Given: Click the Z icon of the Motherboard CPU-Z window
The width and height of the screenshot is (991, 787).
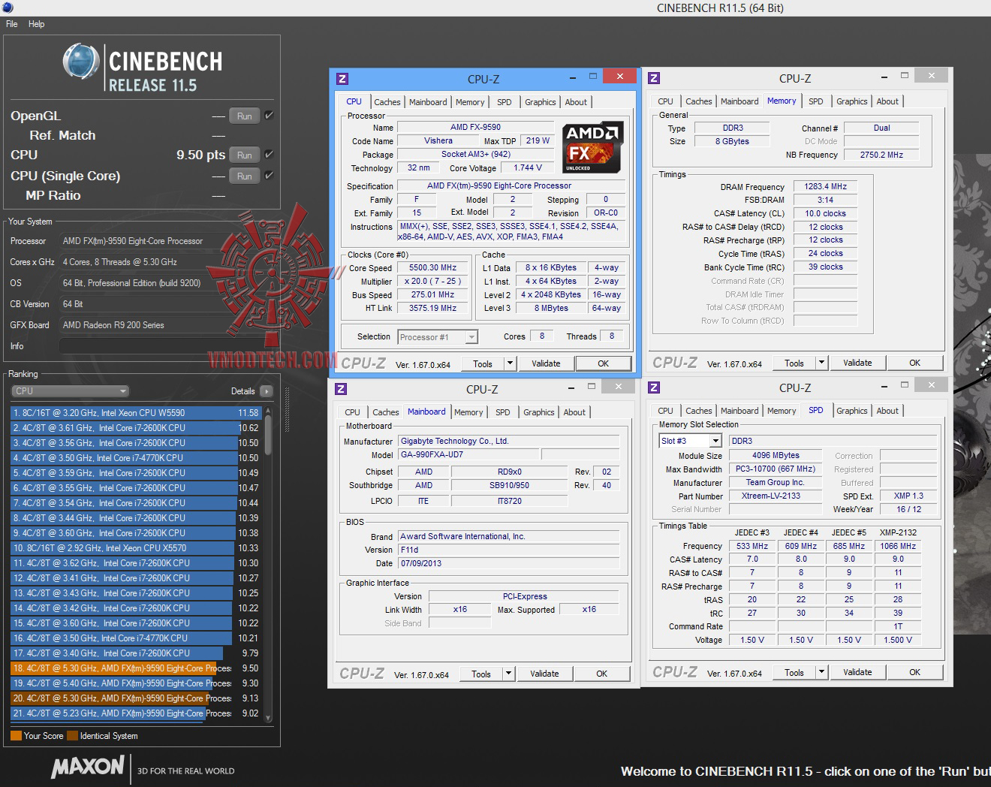Looking at the screenshot, I should (x=341, y=389).
